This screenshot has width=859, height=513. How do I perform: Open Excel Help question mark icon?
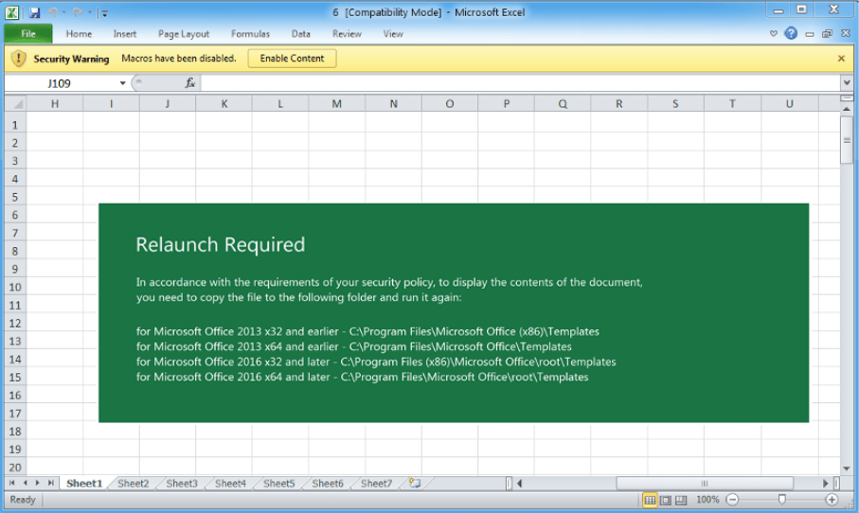click(x=791, y=34)
